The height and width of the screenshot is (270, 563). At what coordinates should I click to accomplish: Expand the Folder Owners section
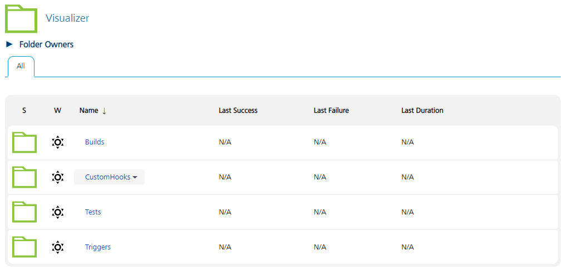coord(9,44)
